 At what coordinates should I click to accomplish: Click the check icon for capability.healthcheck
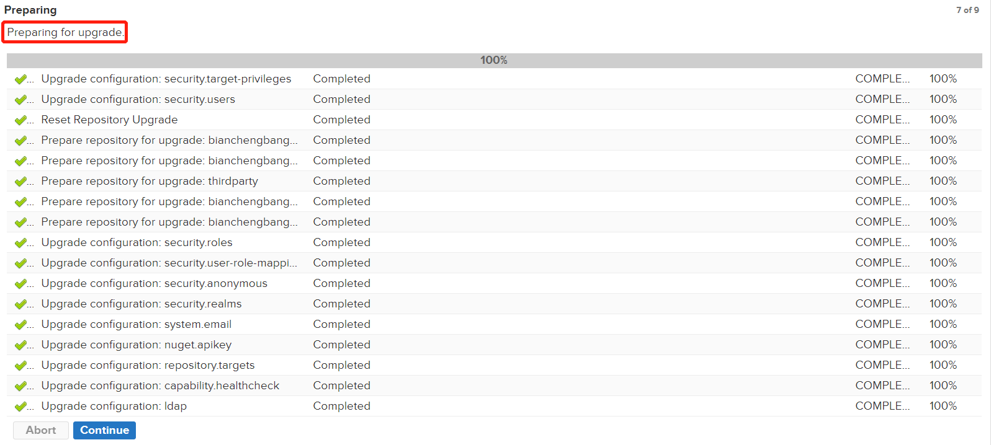coord(20,386)
